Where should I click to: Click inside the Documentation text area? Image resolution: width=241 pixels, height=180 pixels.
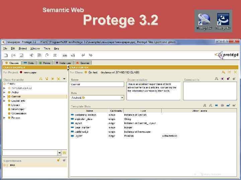tap(154, 91)
